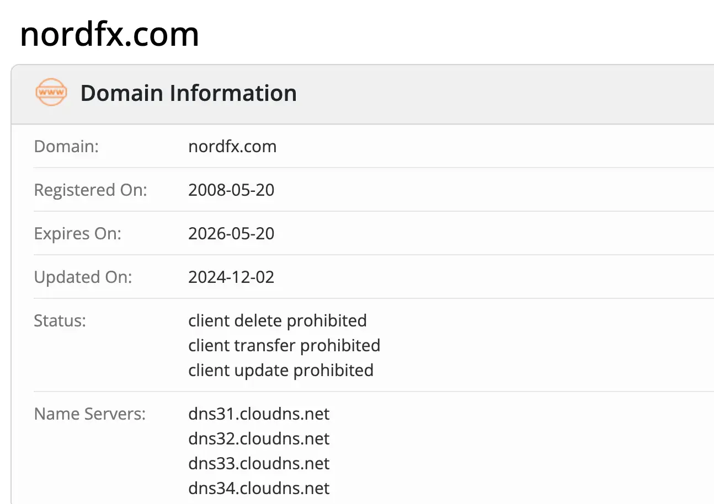Select the dns33.cloudns.net name server
Screen dimensions: 714x504
coord(259,464)
